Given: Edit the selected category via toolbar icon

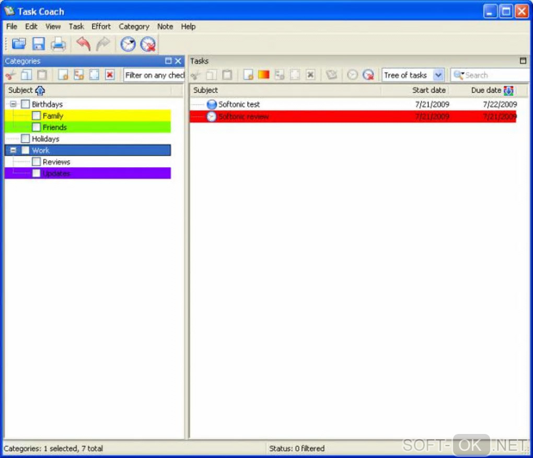Looking at the screenshot, I should pos(94,75).
